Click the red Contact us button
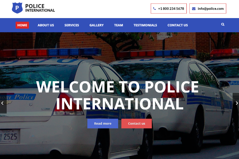 pos(137,124)
